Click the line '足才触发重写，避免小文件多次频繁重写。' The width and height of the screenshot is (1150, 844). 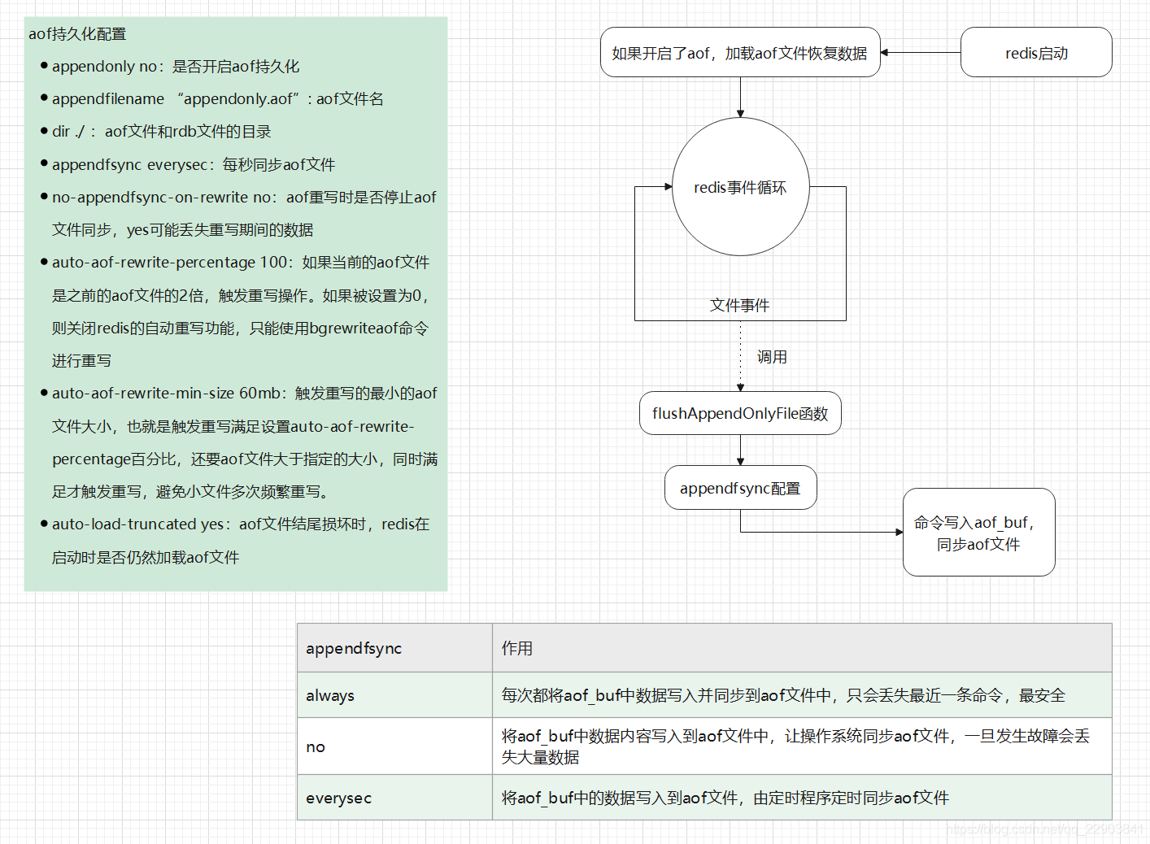pyautogui.click(x=190, y=491)
